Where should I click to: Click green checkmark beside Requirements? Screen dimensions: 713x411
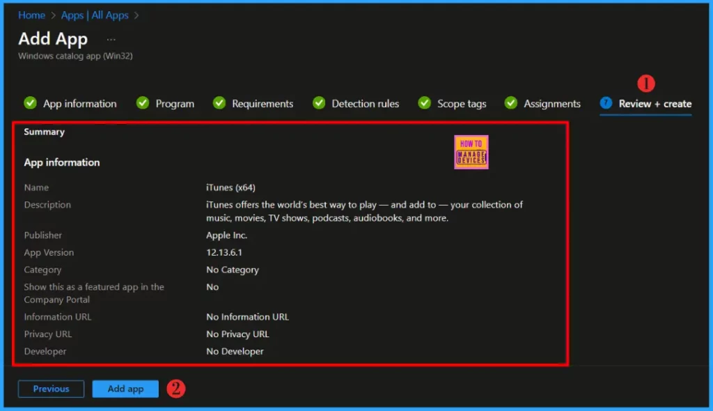pos(219,103)
